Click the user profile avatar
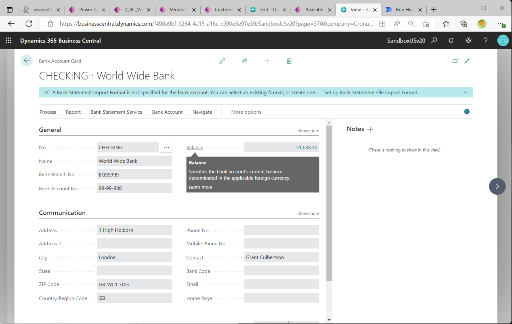 [503, 41]
